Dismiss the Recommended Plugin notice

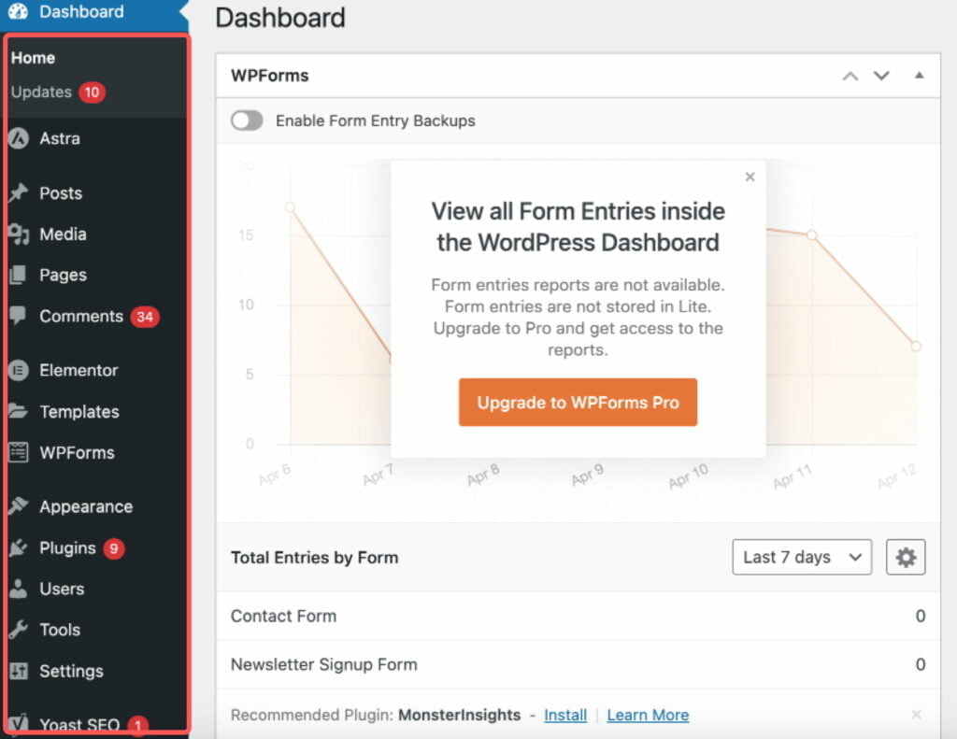coord(916,714)
